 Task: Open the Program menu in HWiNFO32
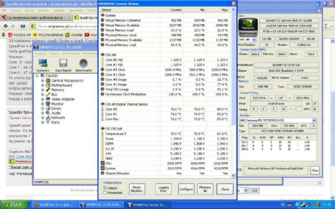pyautogui.click(x=41, y=53)
